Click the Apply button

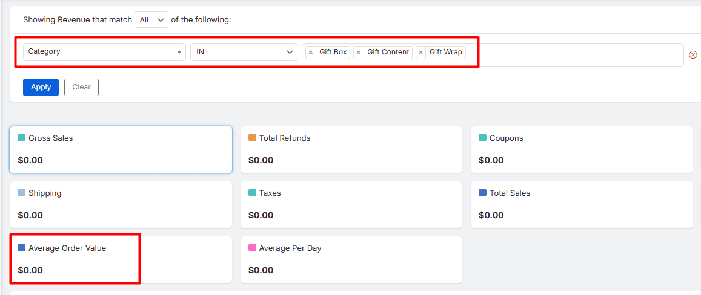[41, 87]
